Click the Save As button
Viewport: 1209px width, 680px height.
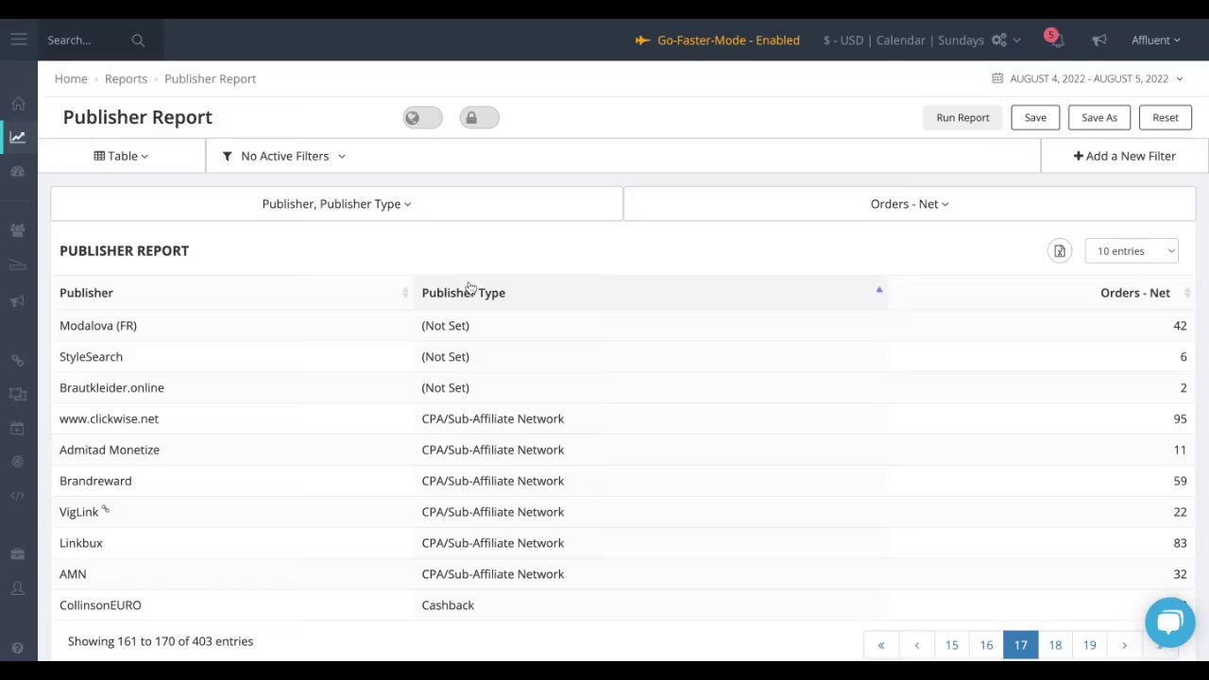click(1099, 117)
